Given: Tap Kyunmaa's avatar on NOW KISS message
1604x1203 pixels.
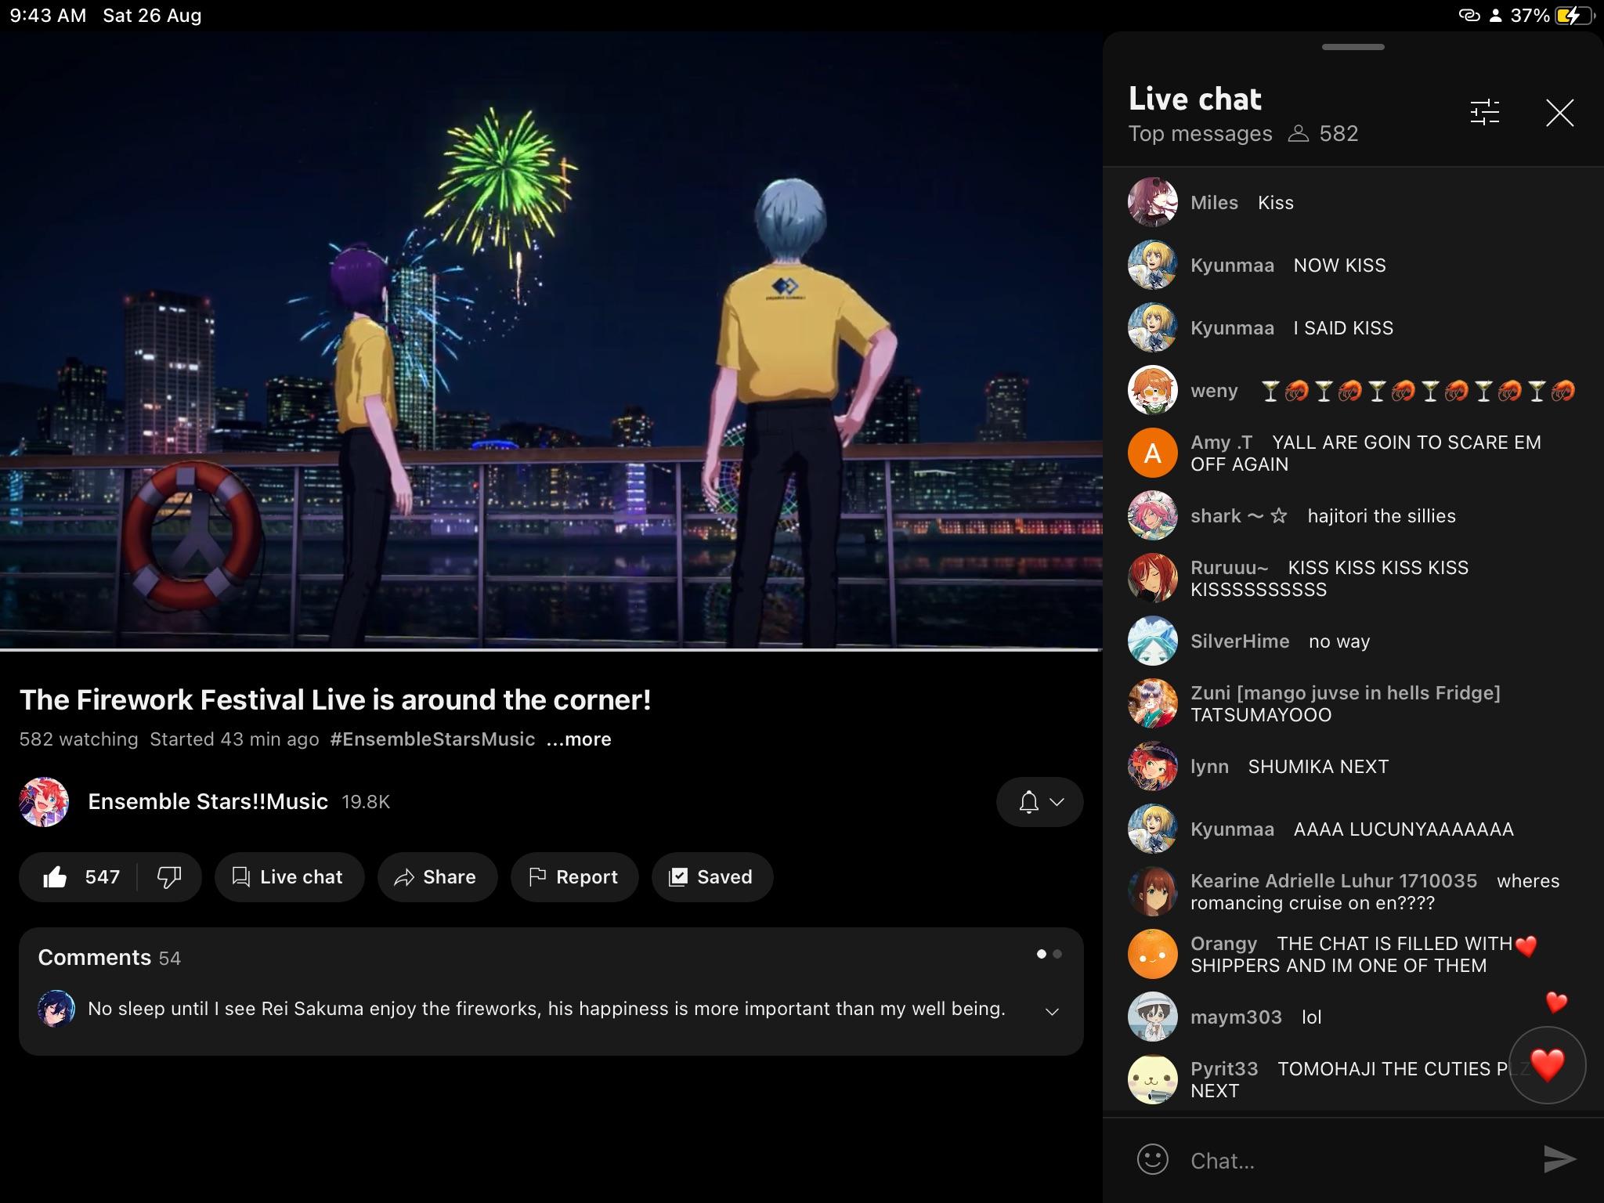Looking at the screenshot, I should pos(1152,266).
